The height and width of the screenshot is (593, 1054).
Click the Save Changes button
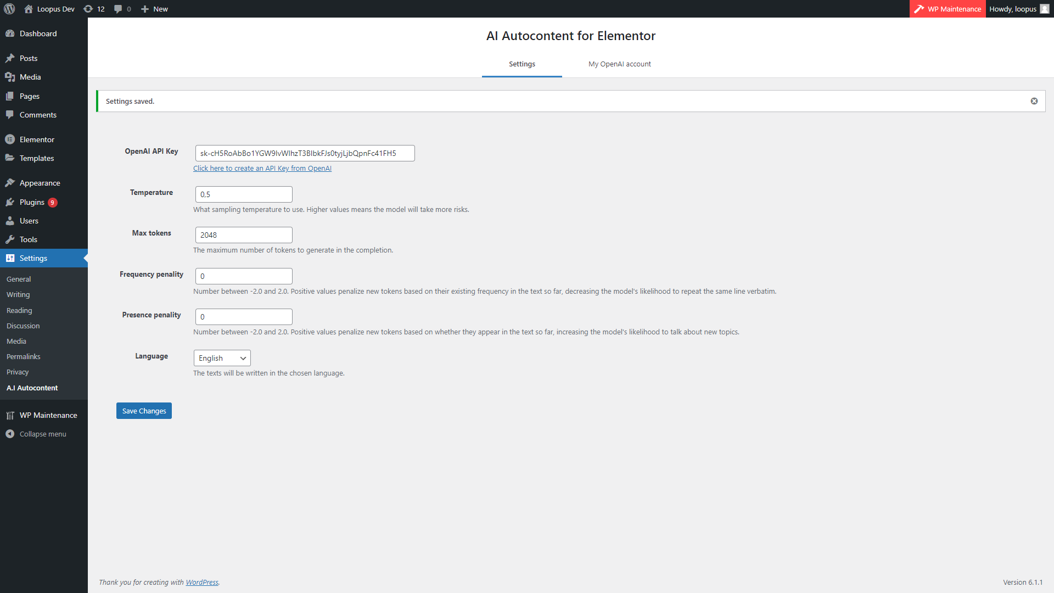pos(144,411)
